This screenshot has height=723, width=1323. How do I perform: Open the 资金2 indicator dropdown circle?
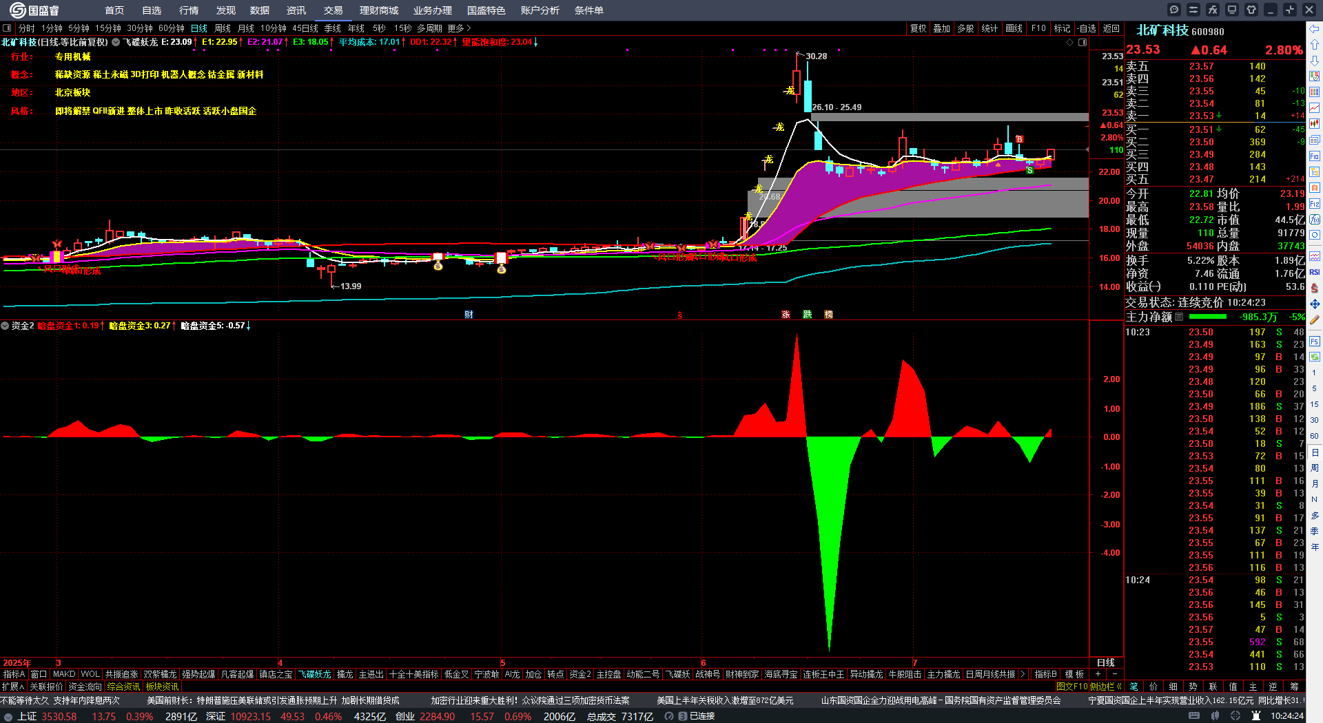pyautogui.click(x=5, y=326)
